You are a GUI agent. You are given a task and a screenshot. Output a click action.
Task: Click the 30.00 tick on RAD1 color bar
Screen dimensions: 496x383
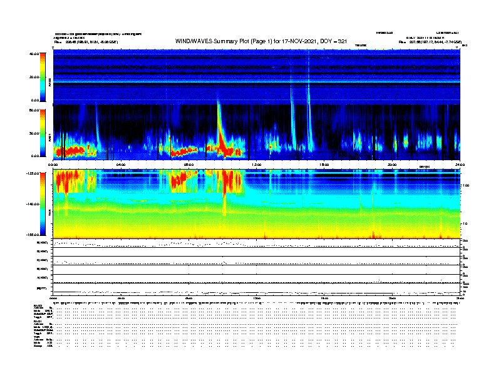(34, 133)
